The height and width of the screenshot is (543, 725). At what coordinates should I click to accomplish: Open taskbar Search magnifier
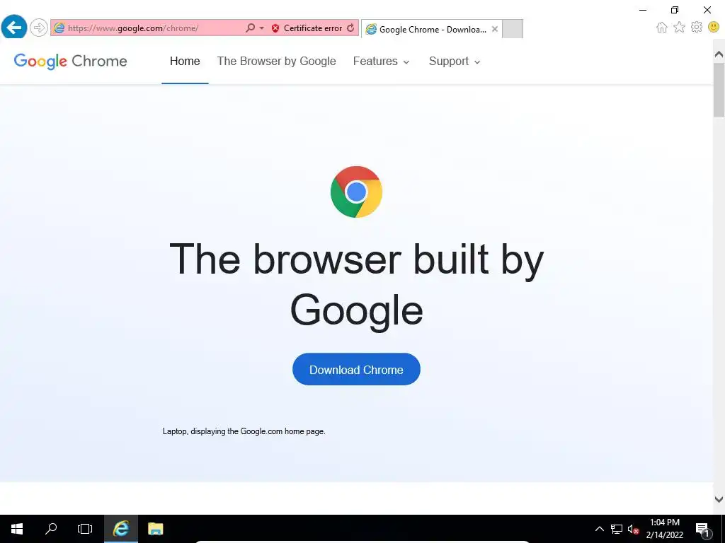click(x=51, y=529)
